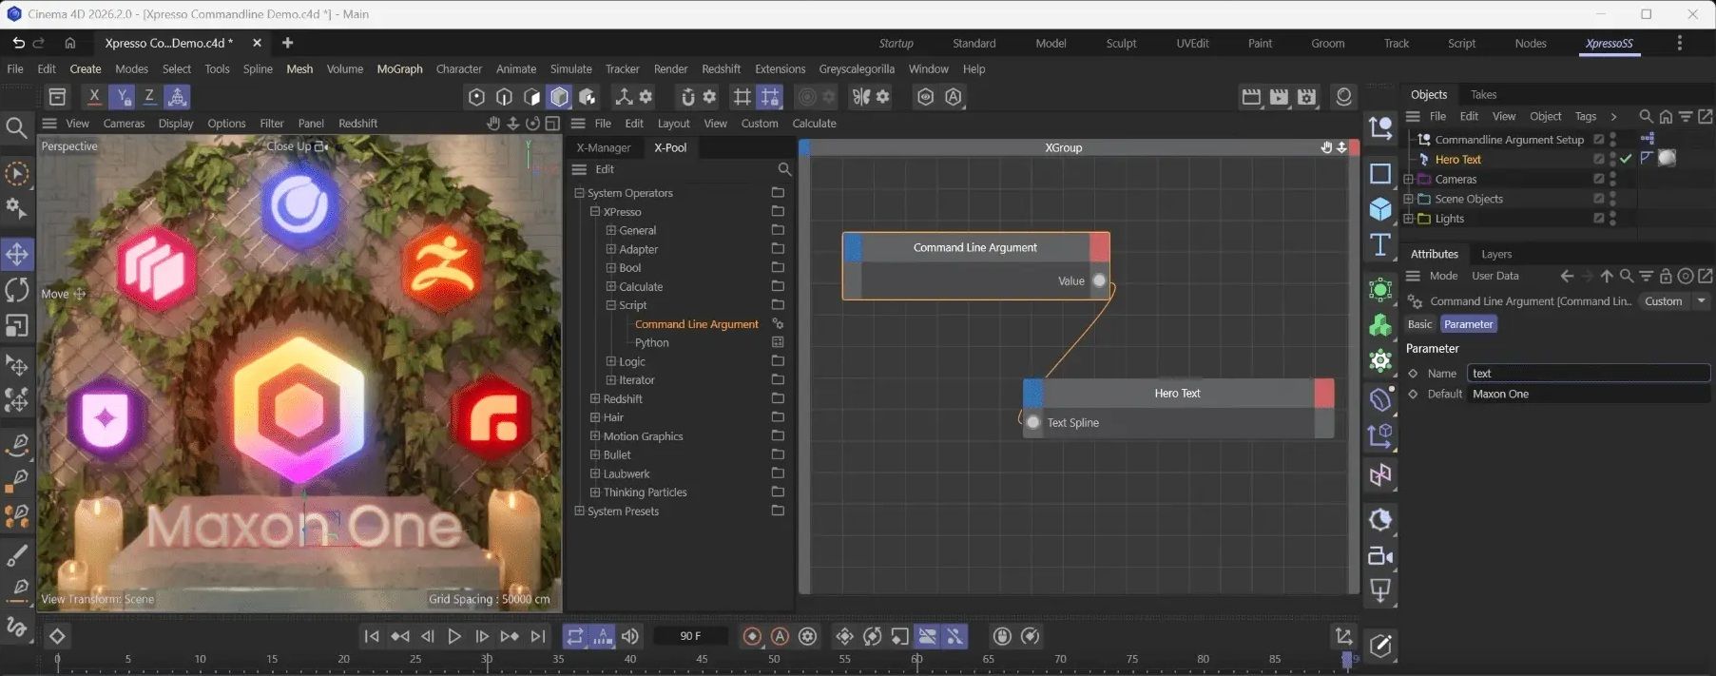Switch to the Sculpt layout

click(x=1121, y=43)
